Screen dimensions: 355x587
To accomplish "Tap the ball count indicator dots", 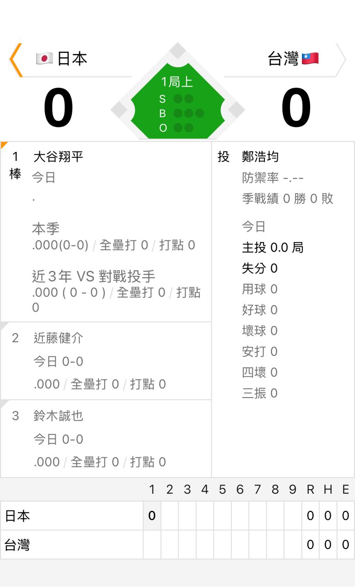I will click(188, 113).
